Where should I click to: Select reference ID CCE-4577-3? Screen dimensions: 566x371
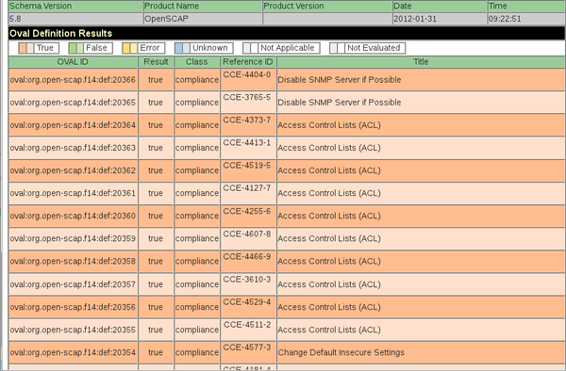point(247,347)
